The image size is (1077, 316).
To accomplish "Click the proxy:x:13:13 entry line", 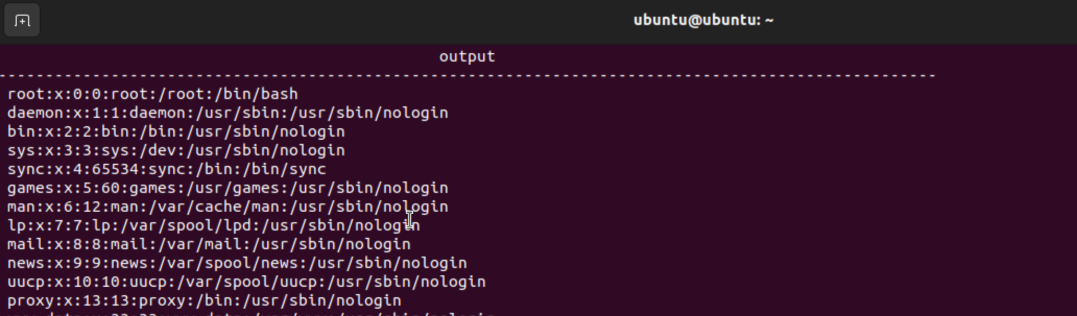I will tap(205, 301).
